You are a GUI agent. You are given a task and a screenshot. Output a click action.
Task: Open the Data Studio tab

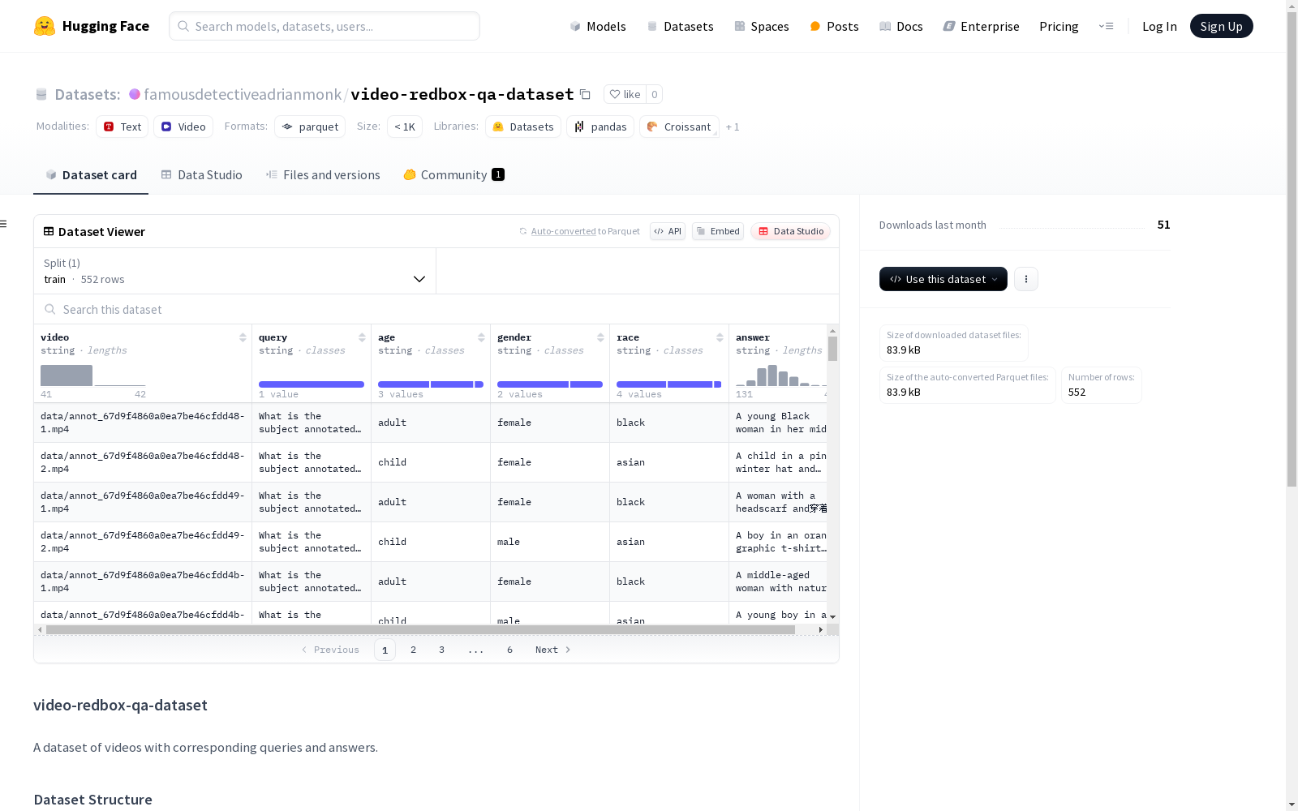click(x=201, y=175)
